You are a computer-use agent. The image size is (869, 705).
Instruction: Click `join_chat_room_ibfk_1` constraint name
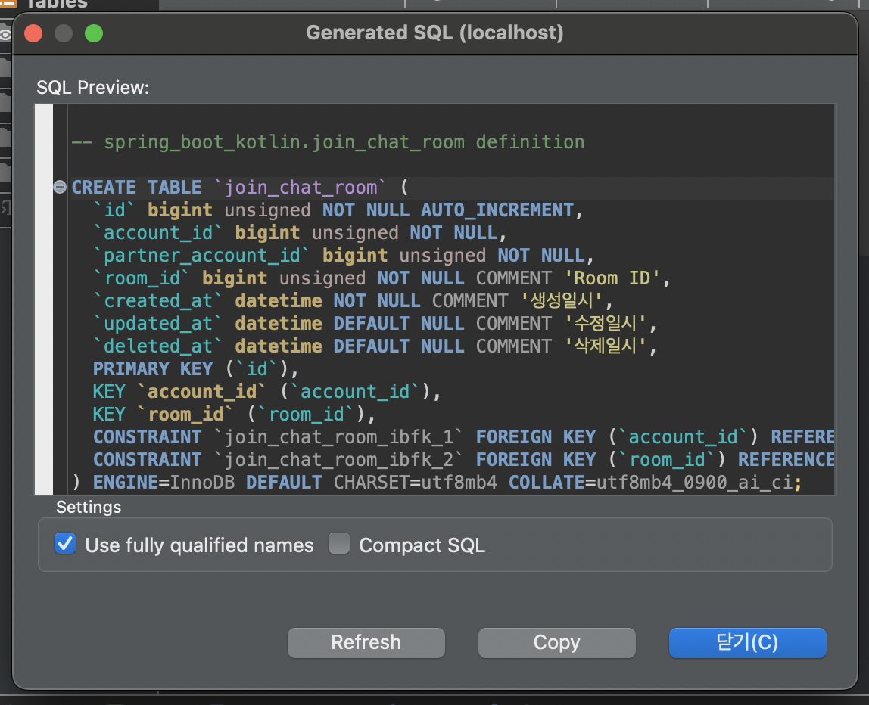pyautogui.click(x=338, y=437)
